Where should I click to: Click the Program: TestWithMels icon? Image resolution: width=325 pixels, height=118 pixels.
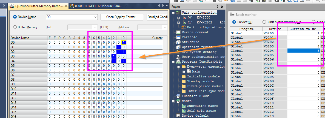pos(178,62)
